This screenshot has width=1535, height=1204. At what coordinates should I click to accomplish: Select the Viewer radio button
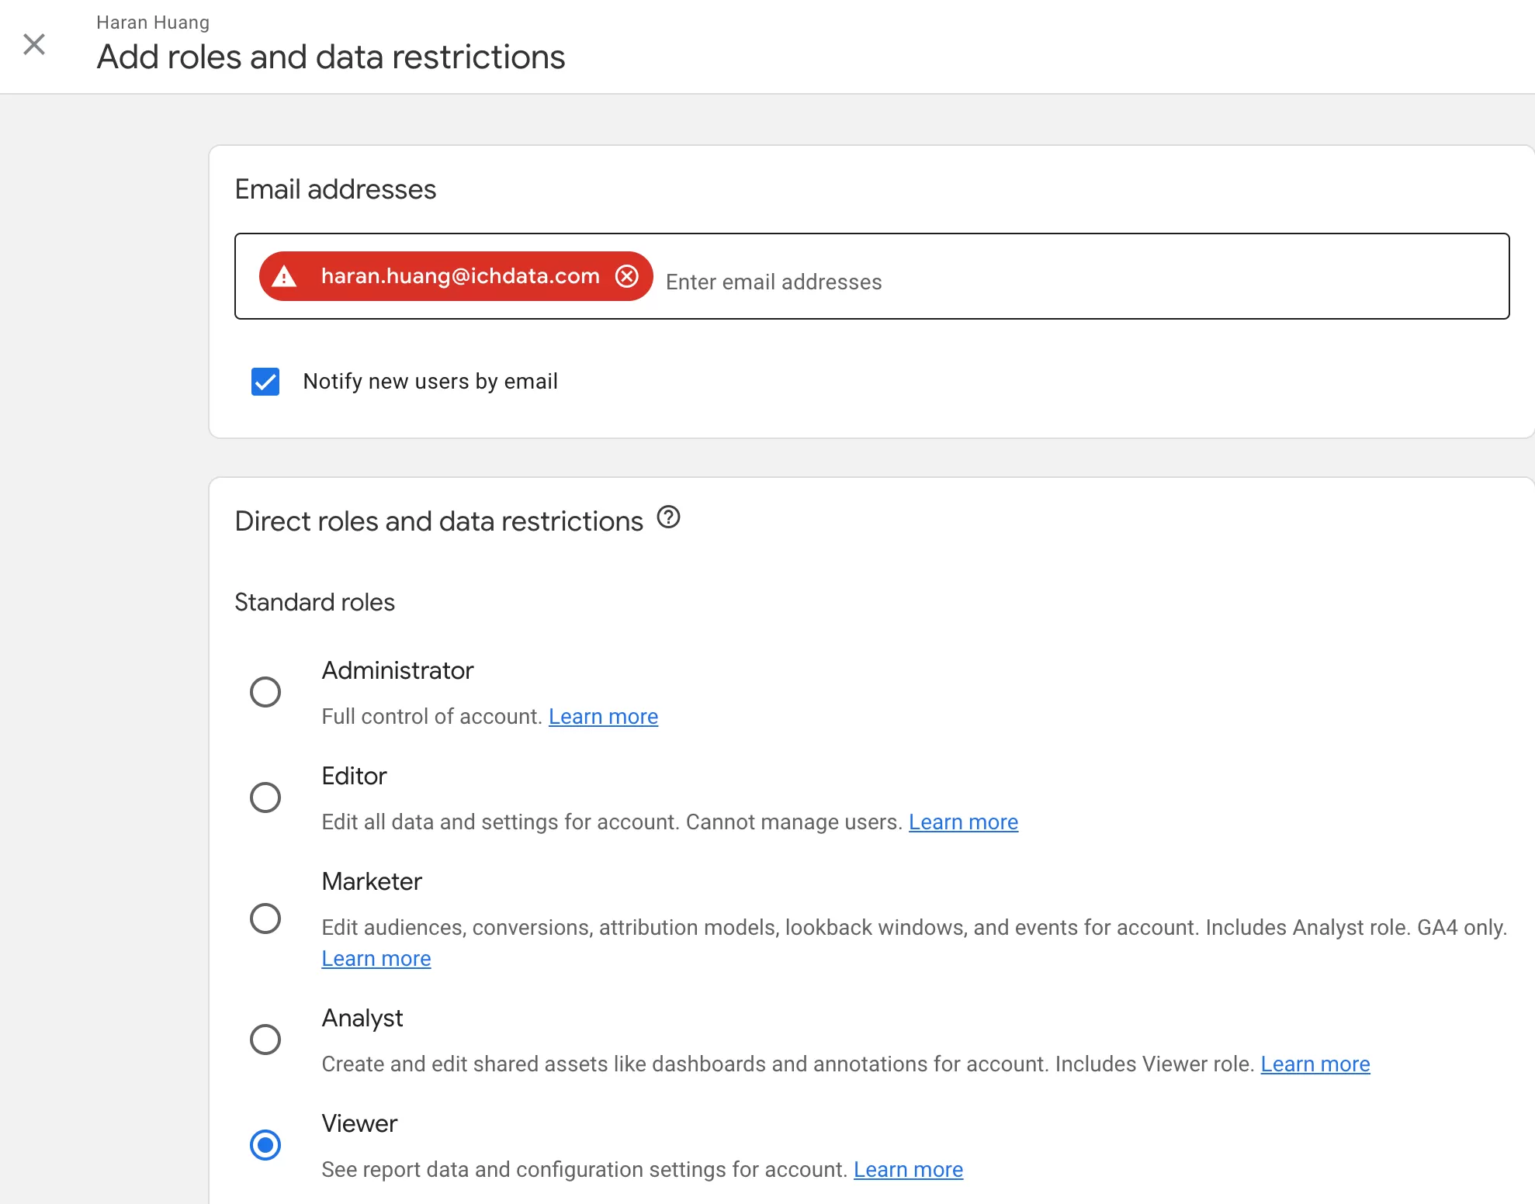coord(265,1145)
